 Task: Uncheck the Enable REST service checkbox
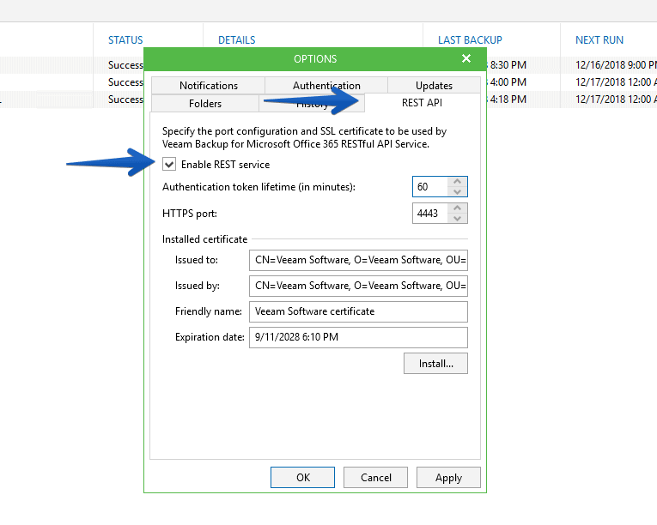[169, 164]
